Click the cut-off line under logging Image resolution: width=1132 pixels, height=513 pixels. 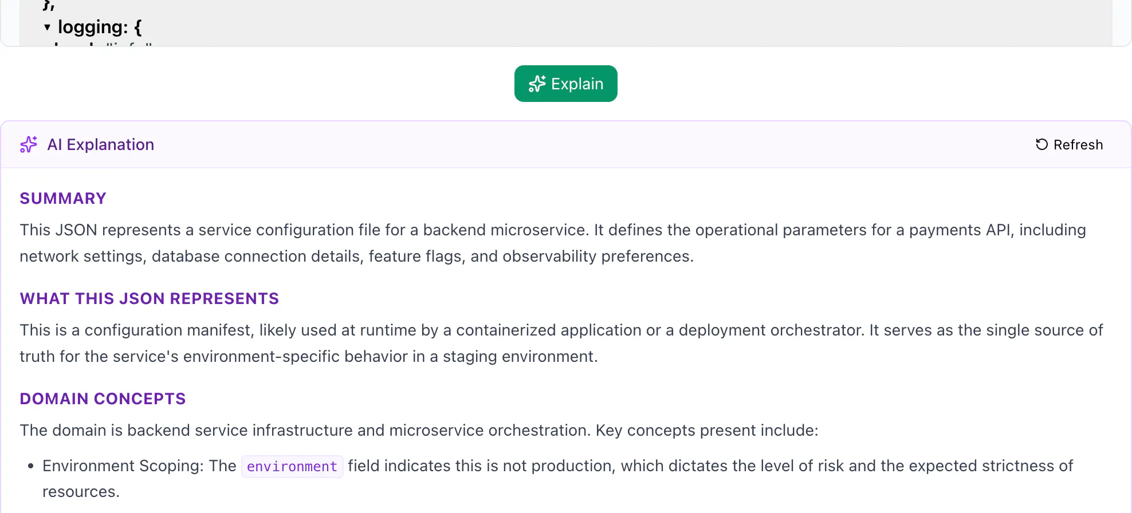(103, 44)
